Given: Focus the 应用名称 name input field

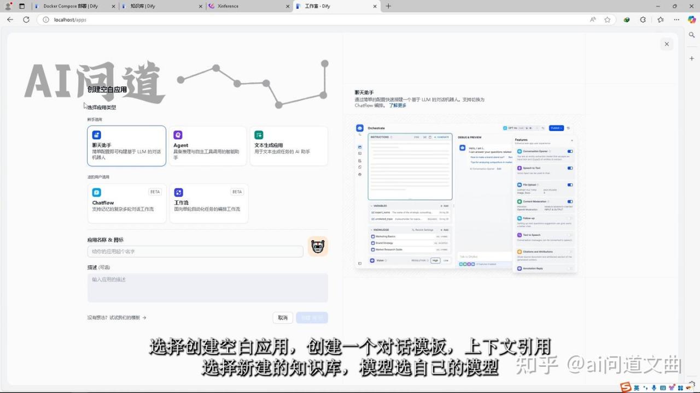Looking at the screenshot, I should (x=195, y=251).
